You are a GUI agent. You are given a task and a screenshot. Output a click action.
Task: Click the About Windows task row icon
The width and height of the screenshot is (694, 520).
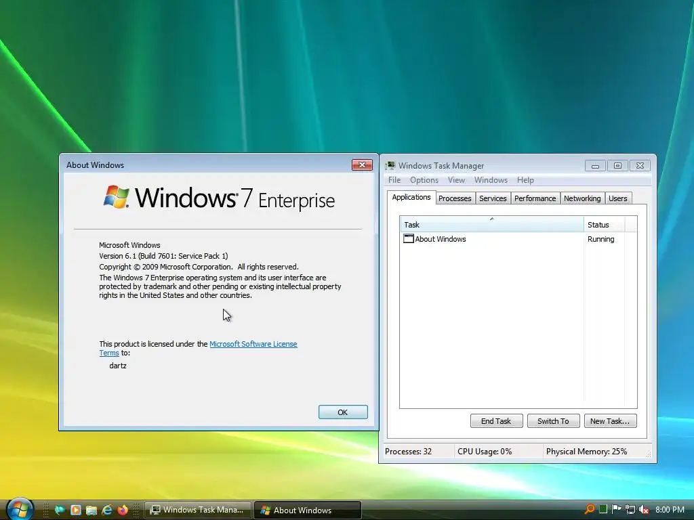(x=408, y=239)
